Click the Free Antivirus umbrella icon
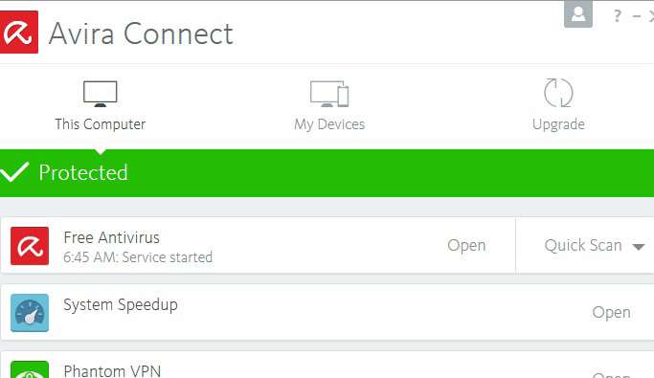 30,246
